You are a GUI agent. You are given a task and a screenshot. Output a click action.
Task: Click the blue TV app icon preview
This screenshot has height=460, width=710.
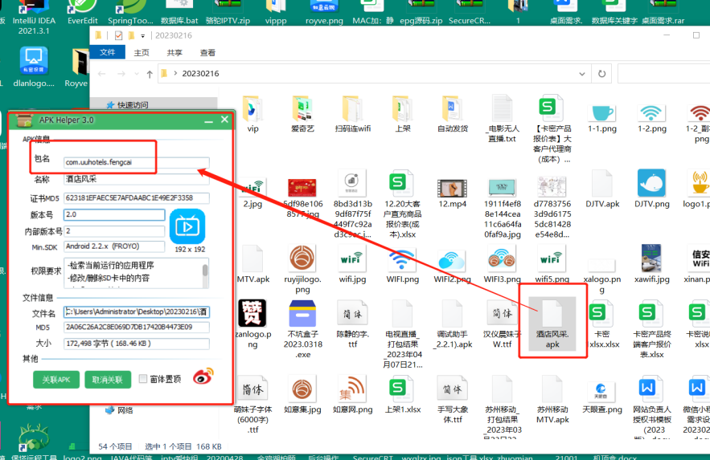click(187, 226)
